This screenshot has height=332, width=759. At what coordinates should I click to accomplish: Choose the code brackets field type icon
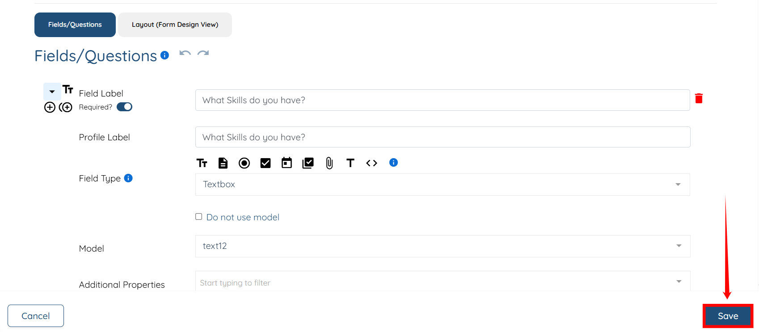[x=371, y=163]
